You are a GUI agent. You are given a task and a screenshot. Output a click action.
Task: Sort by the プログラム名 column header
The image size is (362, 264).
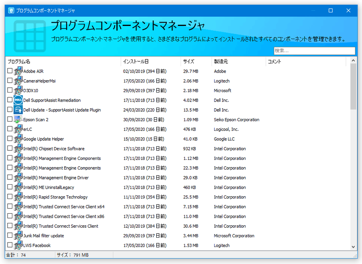point(63,61)
